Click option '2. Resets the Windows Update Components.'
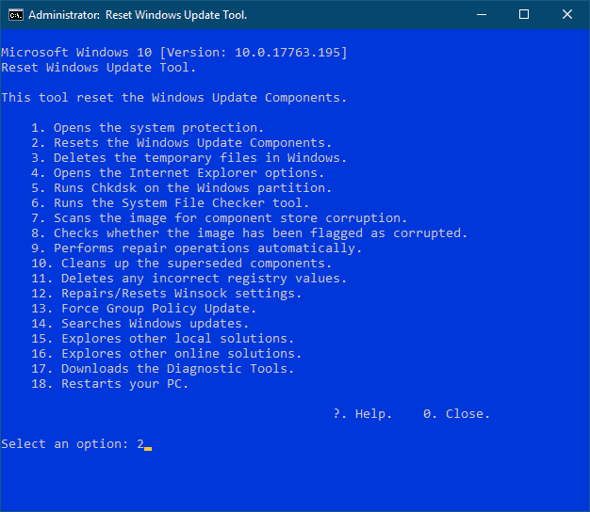Image resolution: width=590 pixels, height=512 pixels. [181, 143]
